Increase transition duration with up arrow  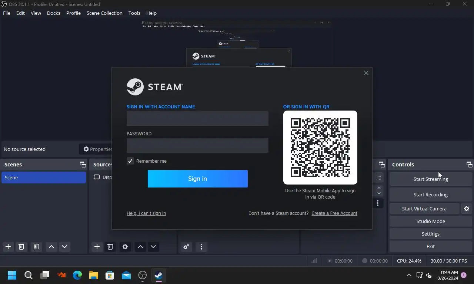[379, 188]
